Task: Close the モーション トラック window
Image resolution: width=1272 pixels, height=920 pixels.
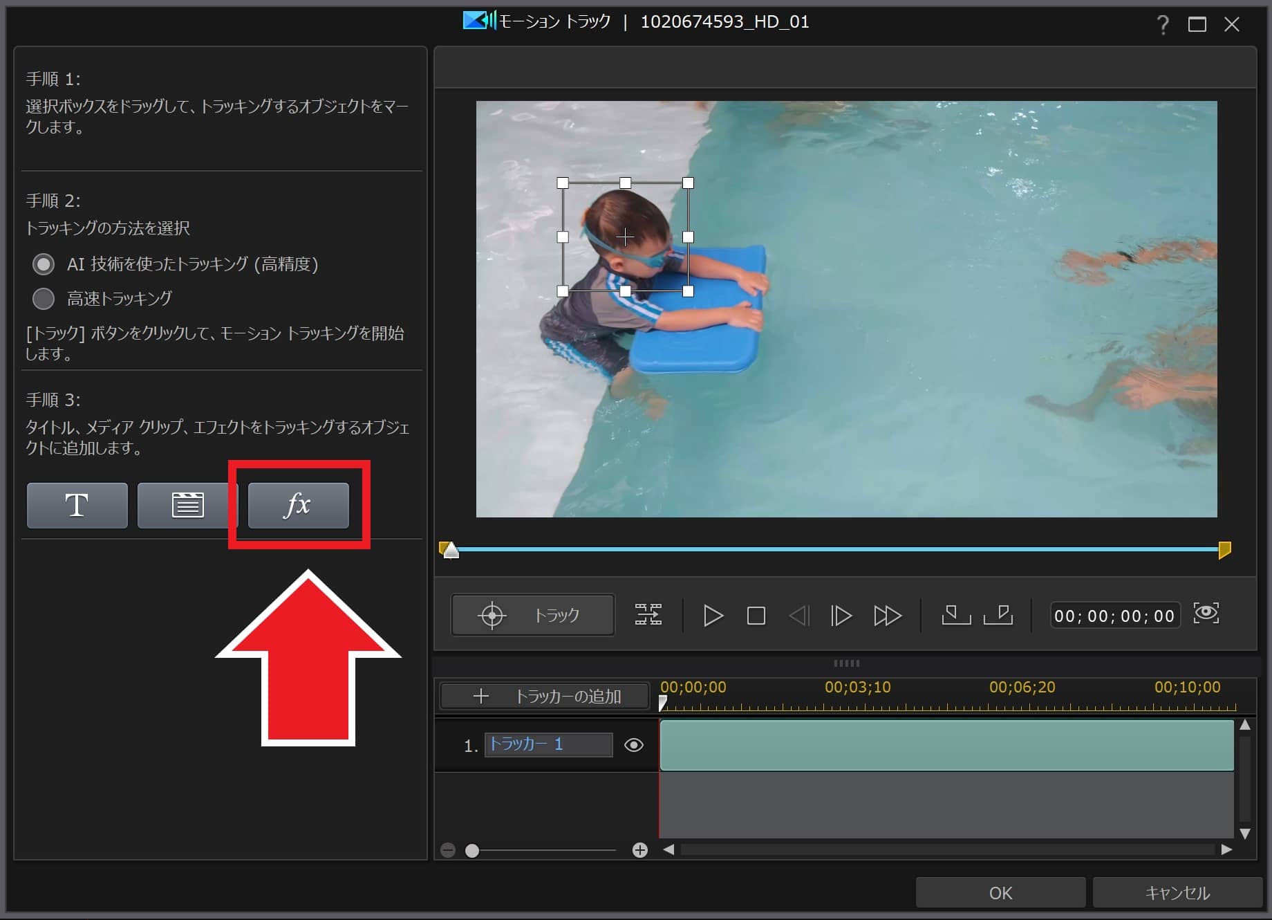Action: coord(1232,25)
